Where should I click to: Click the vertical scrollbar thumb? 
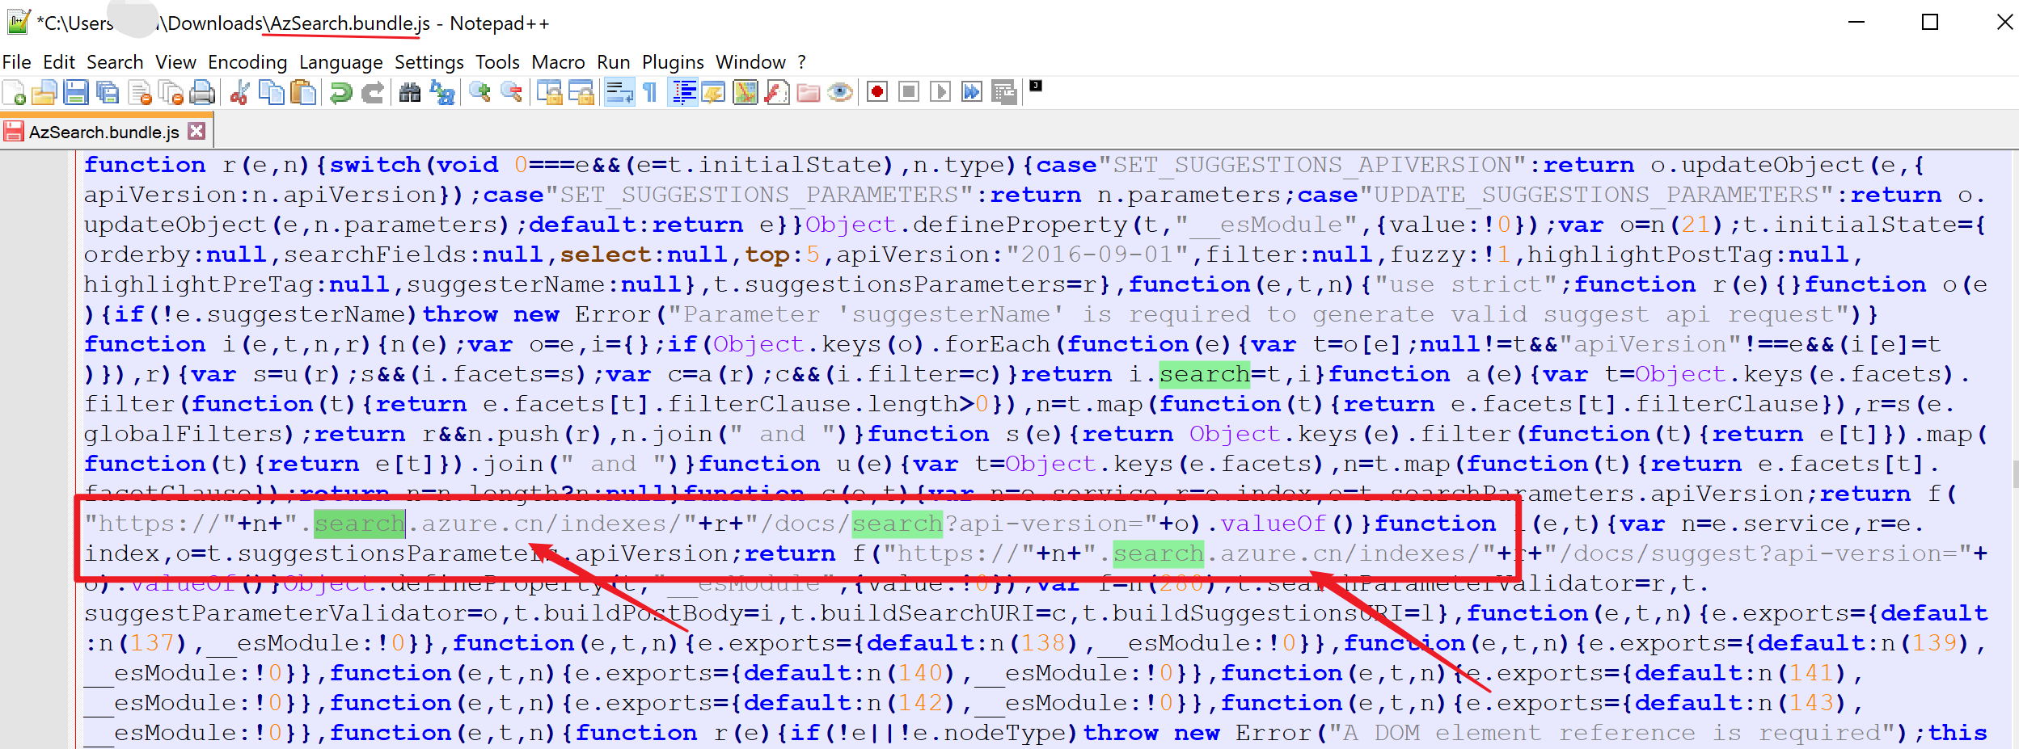pyautogui.click(x=2013, y=473)
